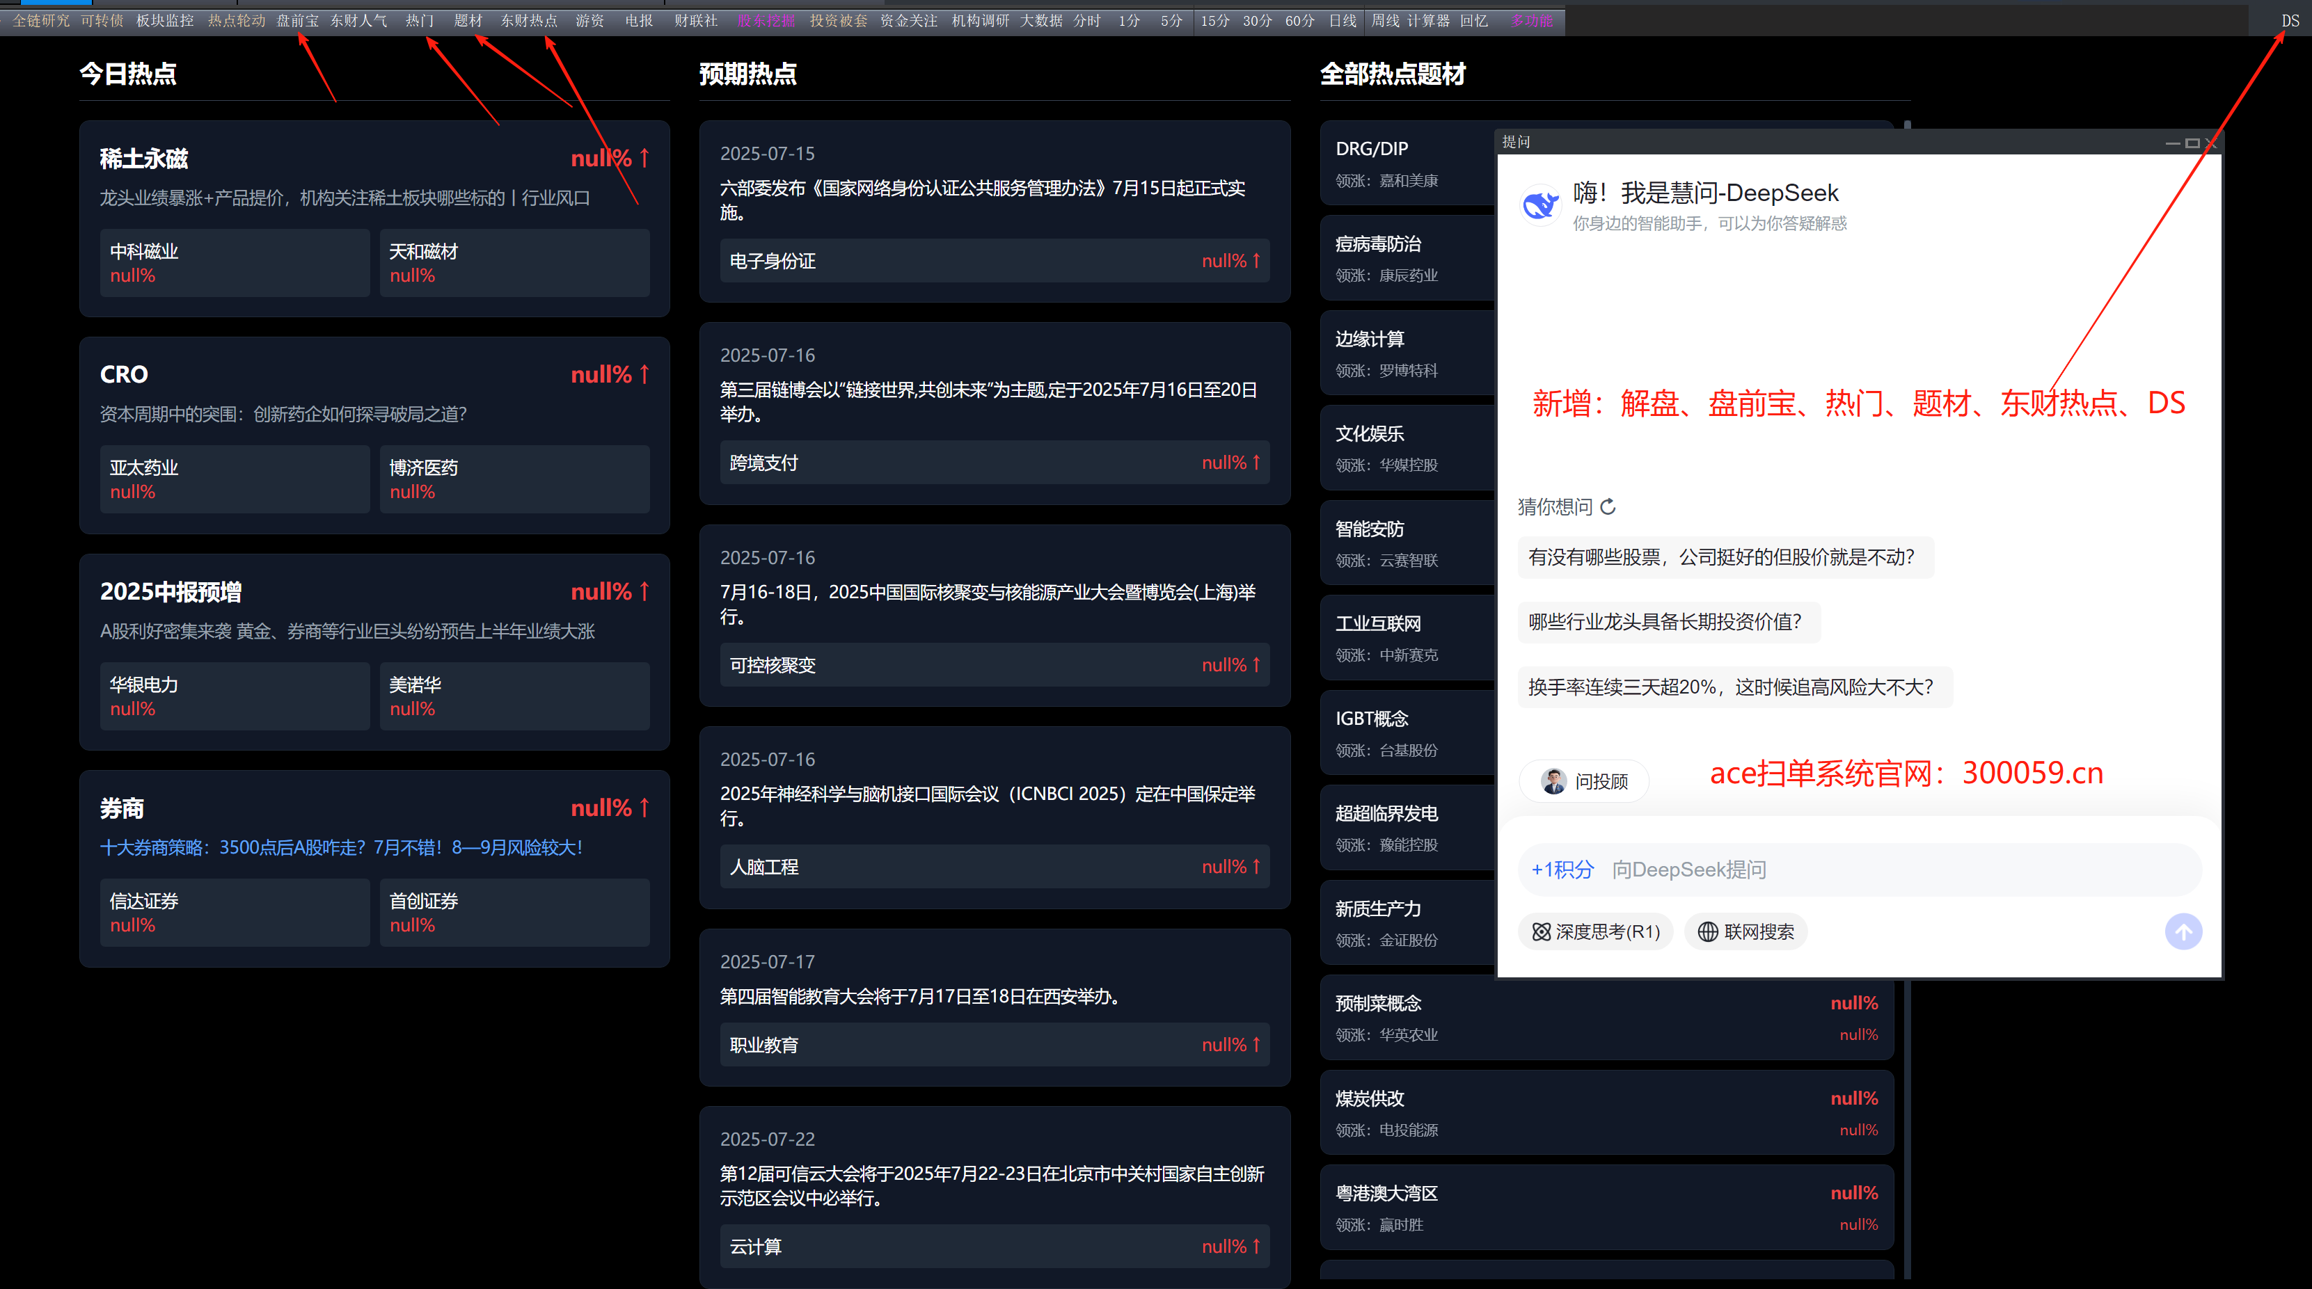Open the 盘前宝 tab
2312x1289 pixels.
[297, 21]
